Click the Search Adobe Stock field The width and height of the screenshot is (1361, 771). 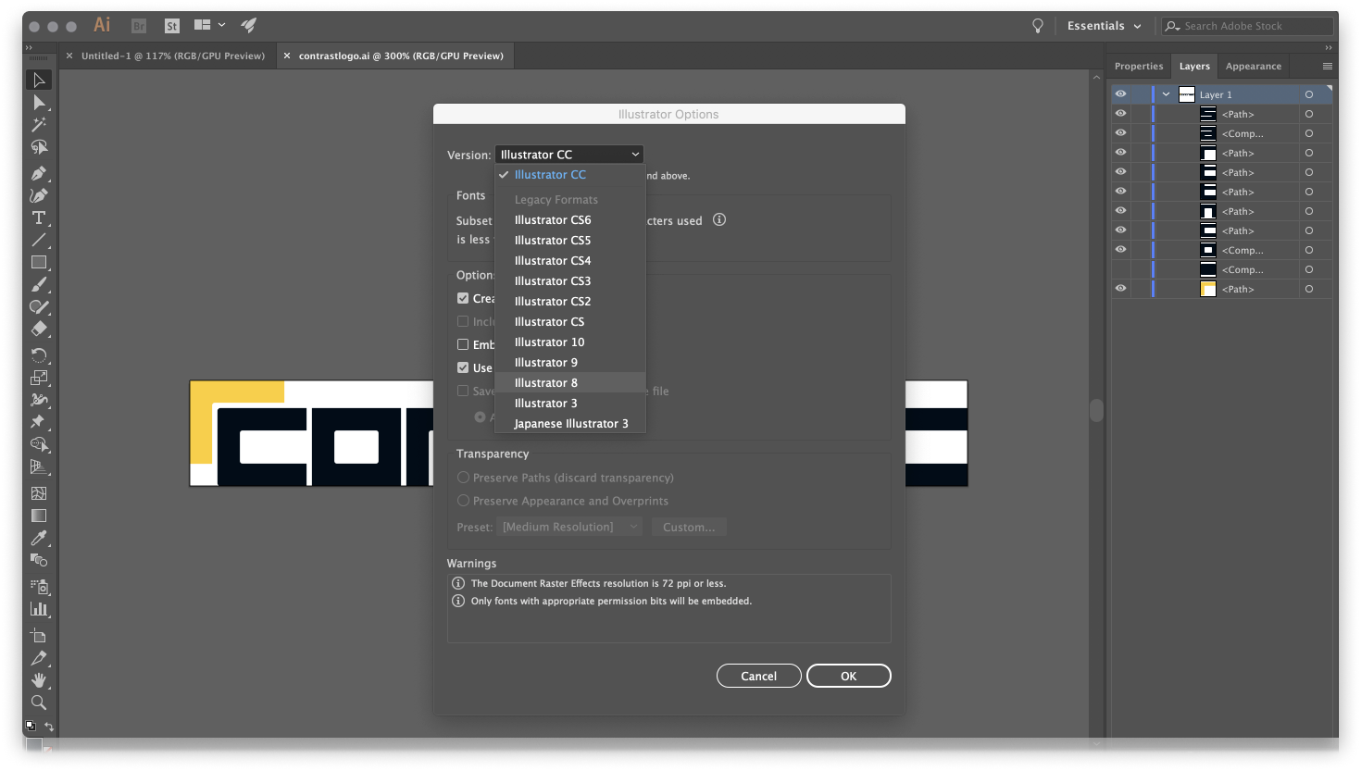pos(1247,26)
